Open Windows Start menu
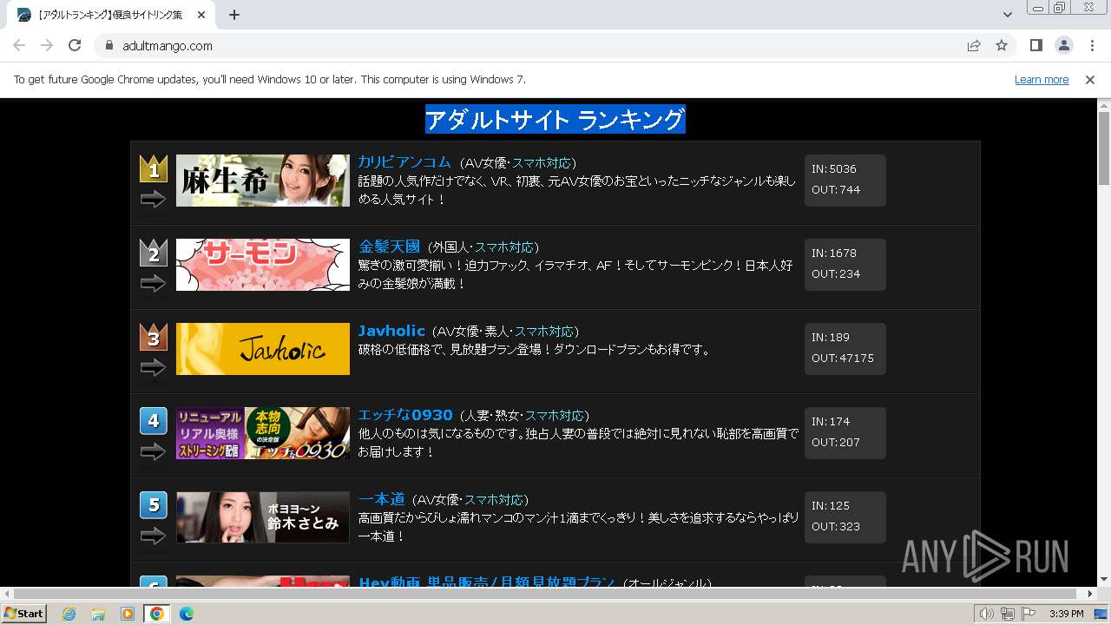1111x625 pixels. click(24, 614)
